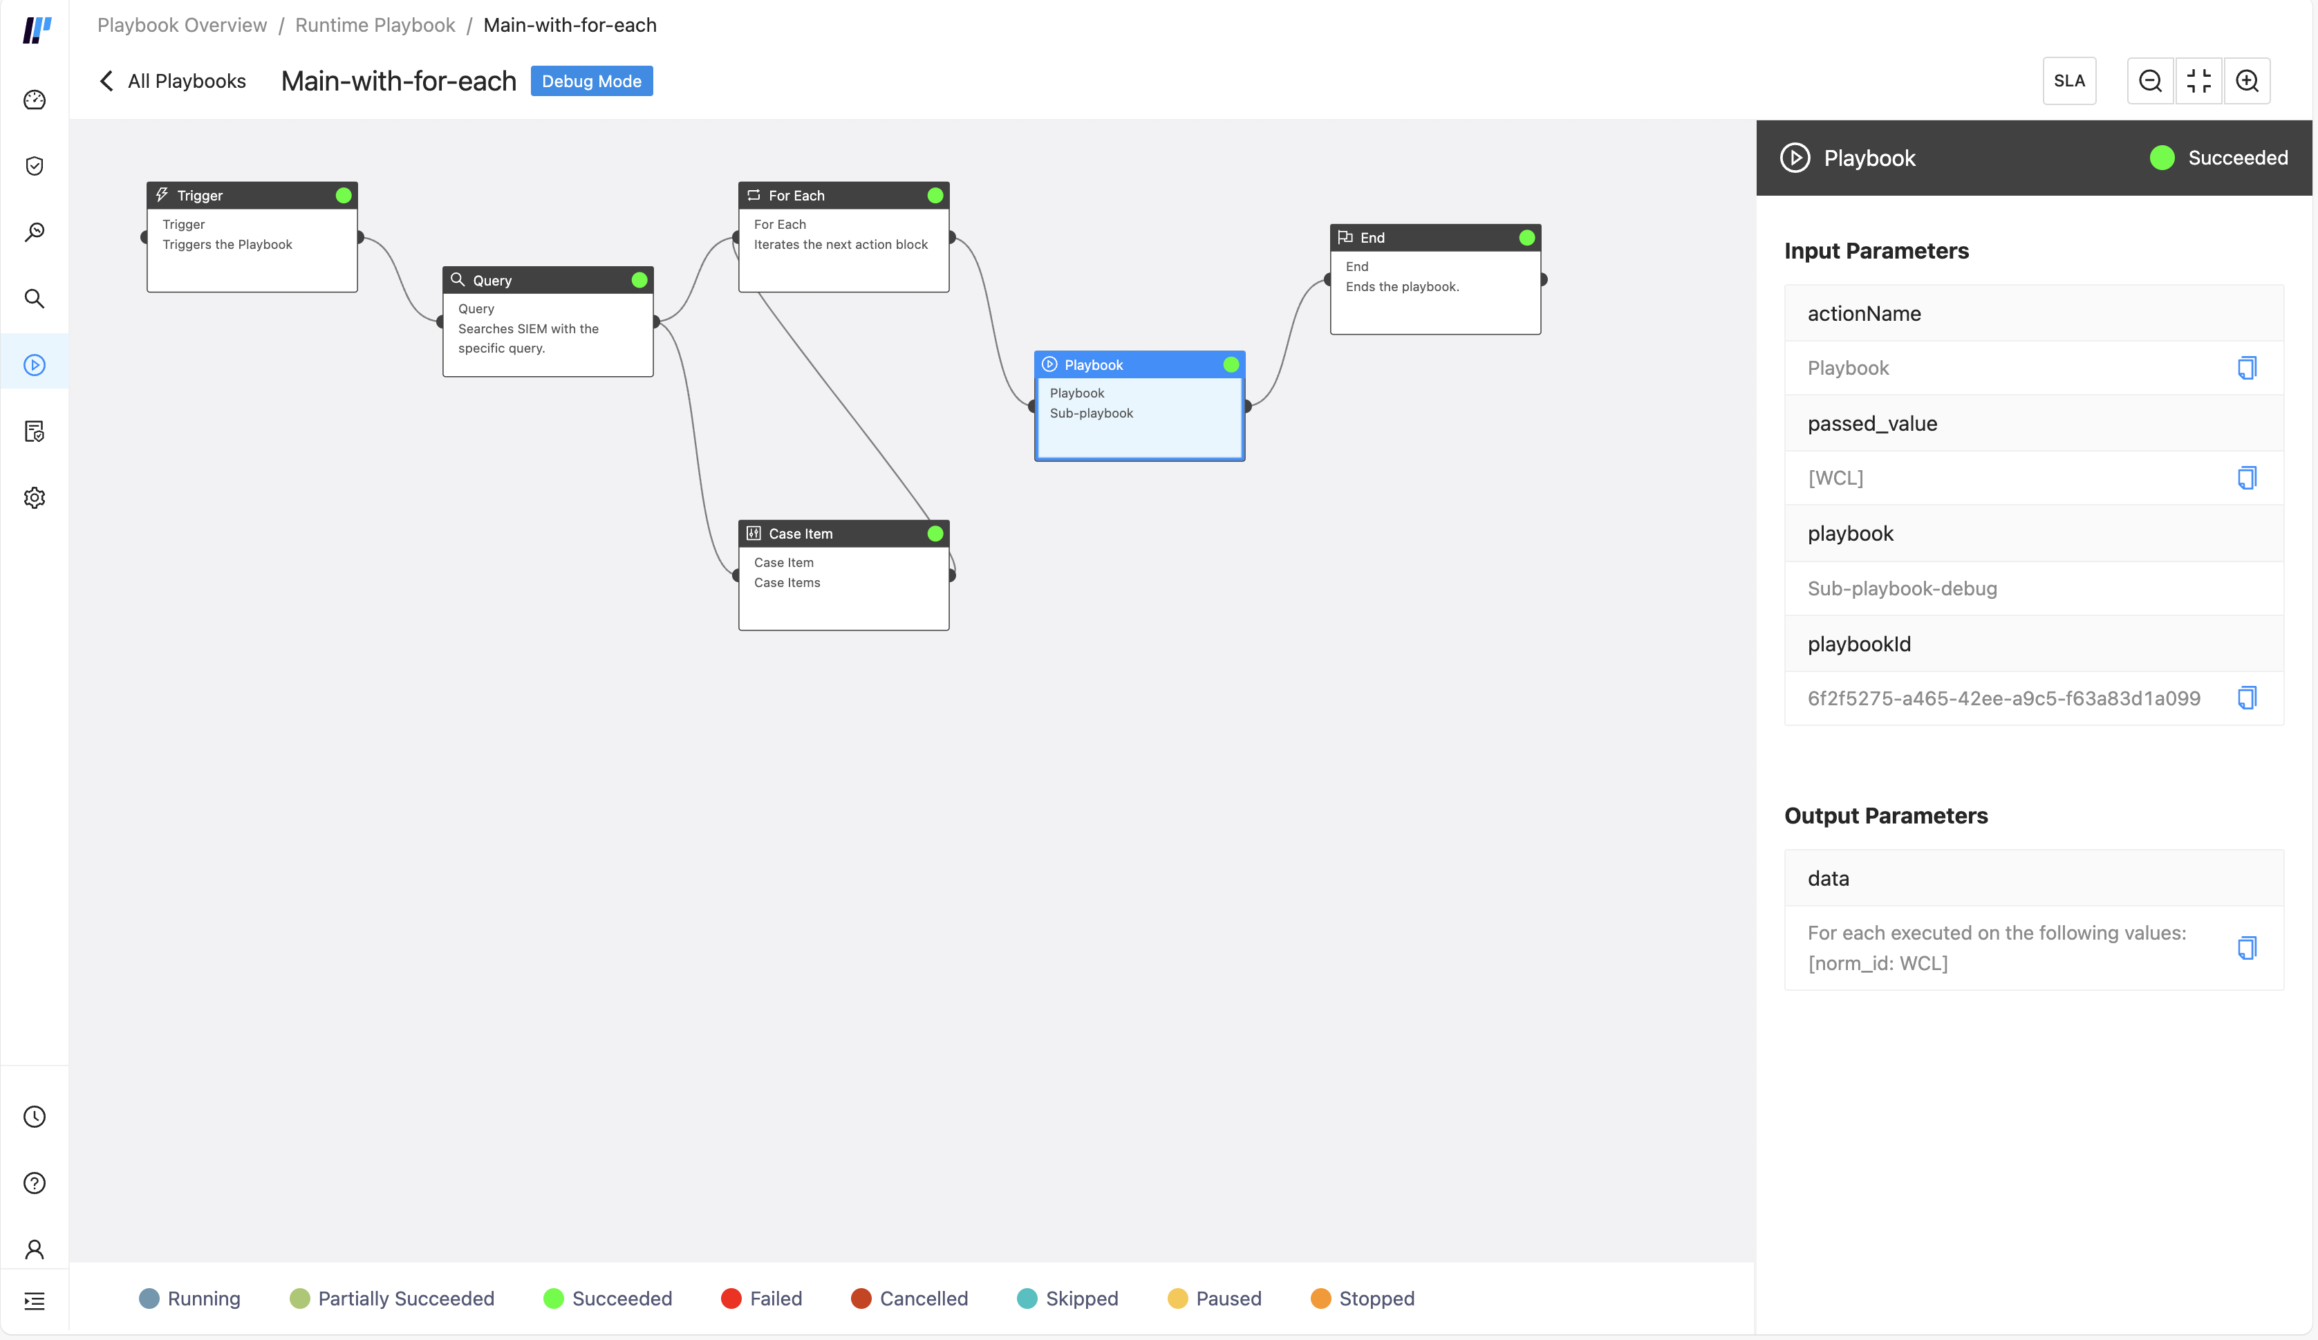Image resolution: width=2318 pixels, height=1340 pixels.
Task: Open Runtime Playbook breadcrumb
Action: pos(375,25)
